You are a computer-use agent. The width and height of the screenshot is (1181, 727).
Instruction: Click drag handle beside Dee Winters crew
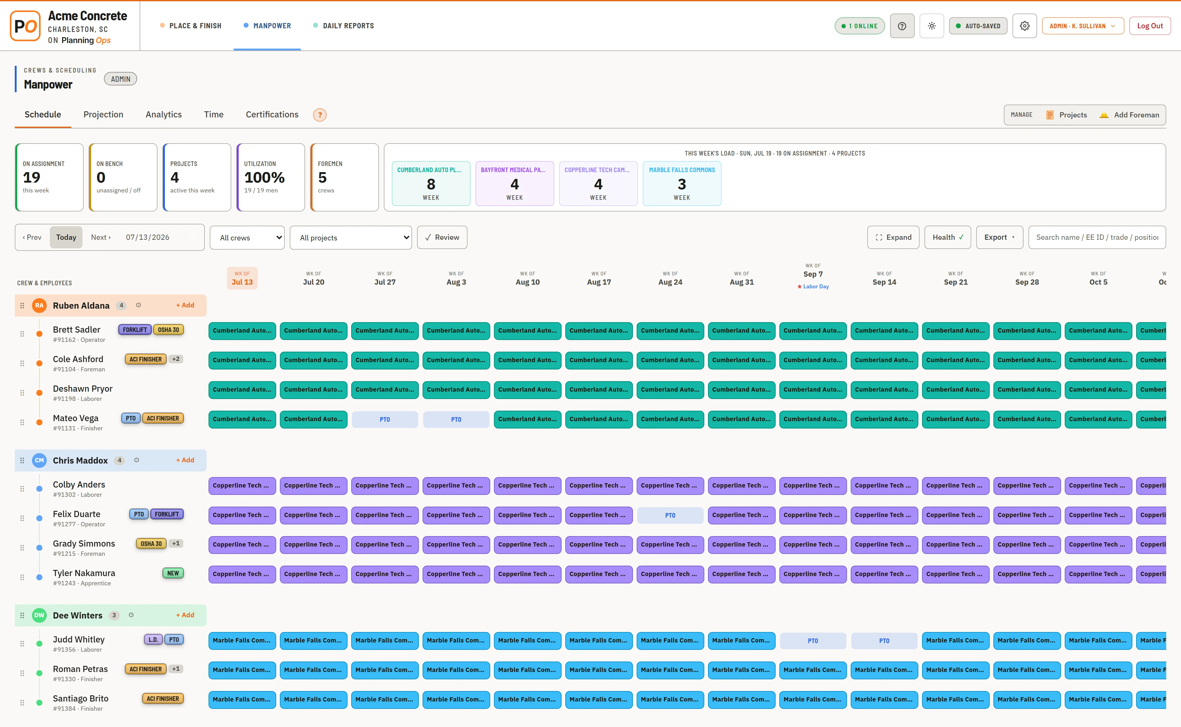tap(22, 615)
